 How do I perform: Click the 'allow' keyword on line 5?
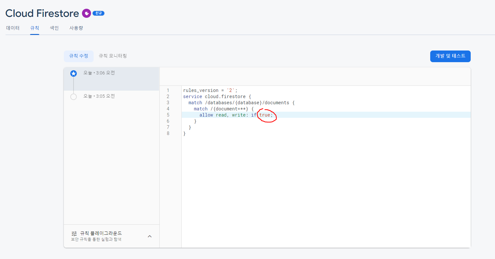(x=206, y=115)
